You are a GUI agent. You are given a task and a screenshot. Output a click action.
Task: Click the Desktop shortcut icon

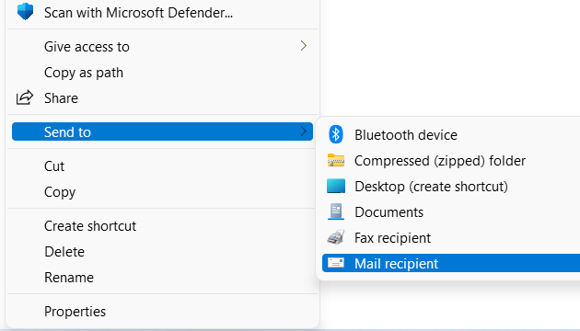tap(336, 186)
